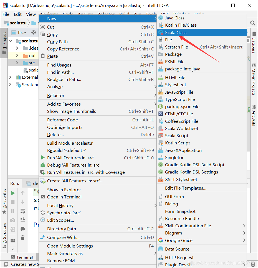This screenshot has width=258, height=268.
Task: Open the XML Configuration File submenu
Action: 202,226
